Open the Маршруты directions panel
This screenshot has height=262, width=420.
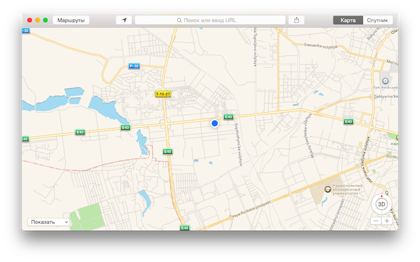71,20
